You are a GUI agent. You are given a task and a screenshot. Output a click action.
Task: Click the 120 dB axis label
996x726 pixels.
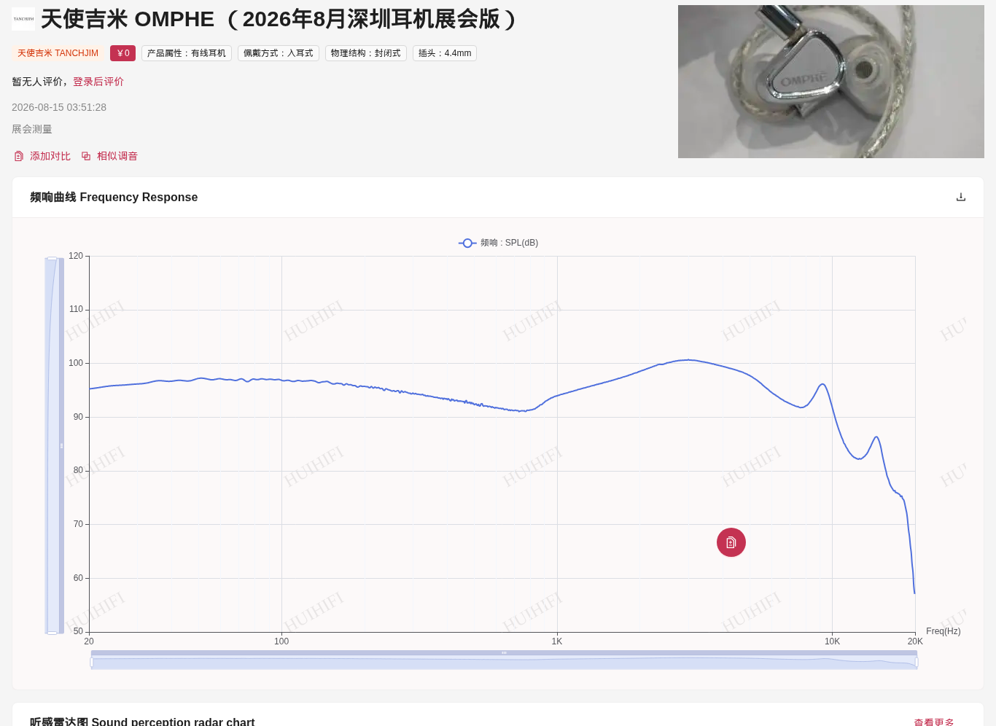(x=76, y=256)
